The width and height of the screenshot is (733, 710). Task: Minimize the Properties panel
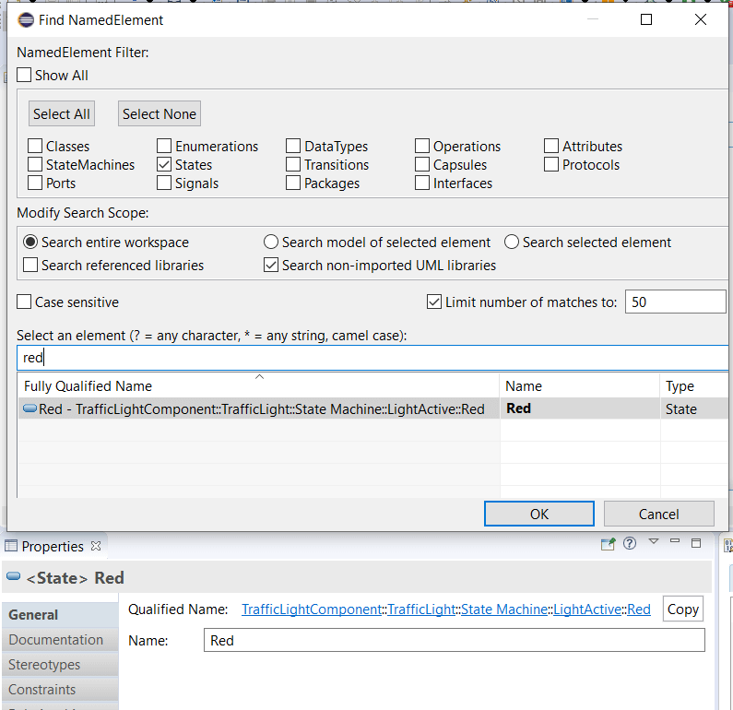click(675, 543)
